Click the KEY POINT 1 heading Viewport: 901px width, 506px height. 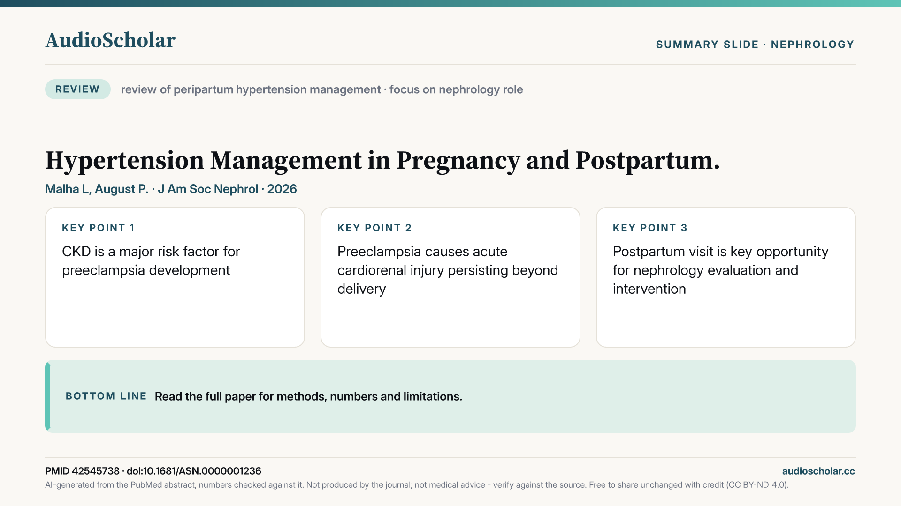point(99,228)
